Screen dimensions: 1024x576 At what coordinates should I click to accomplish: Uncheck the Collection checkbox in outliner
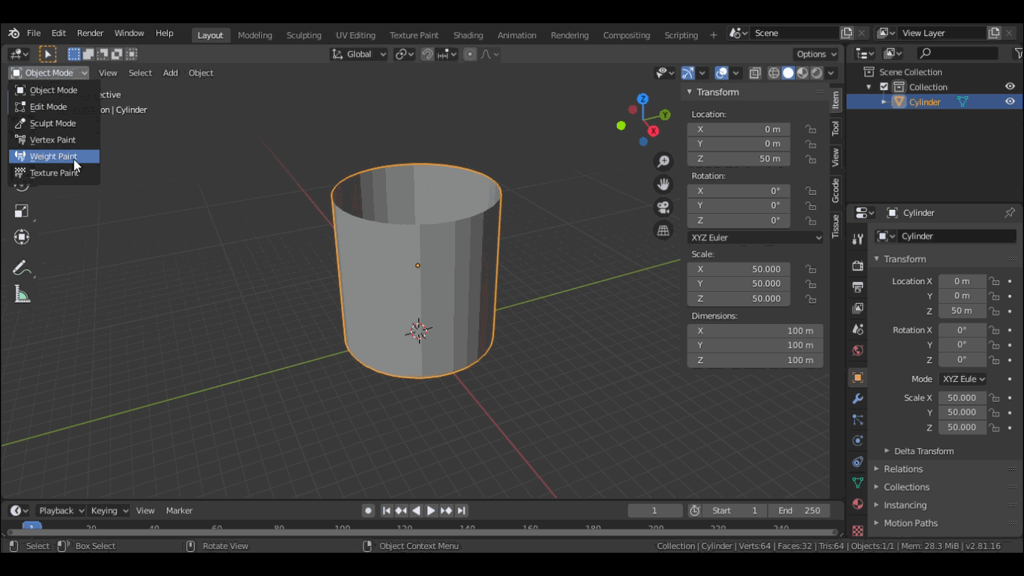pyautogui.click(x=884, y=87)
